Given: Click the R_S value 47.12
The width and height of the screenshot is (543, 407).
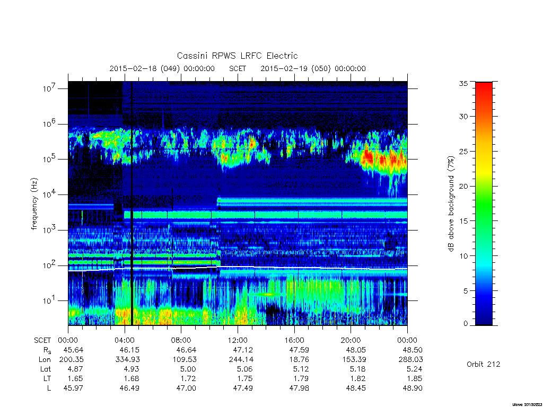Looking at the screenshot, I should tap(243, 350).
